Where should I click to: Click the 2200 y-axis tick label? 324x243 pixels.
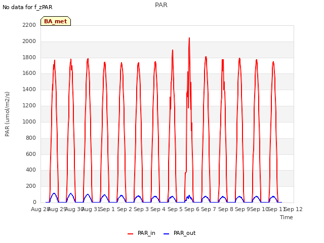coord(29,25)
